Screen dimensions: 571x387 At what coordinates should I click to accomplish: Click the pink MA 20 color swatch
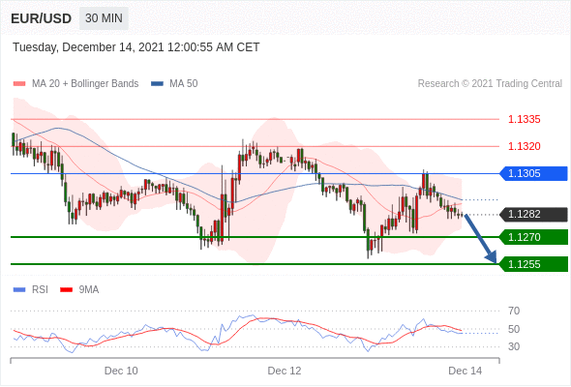tap(19, 84)
